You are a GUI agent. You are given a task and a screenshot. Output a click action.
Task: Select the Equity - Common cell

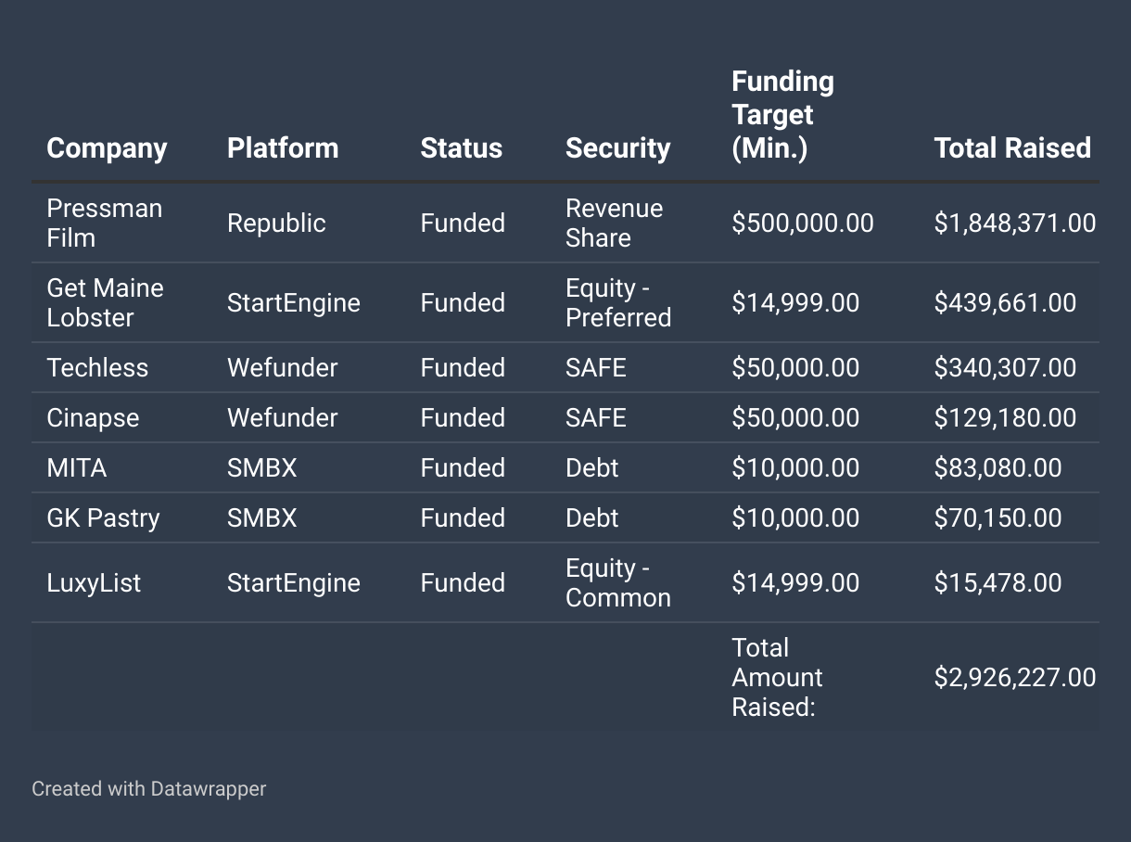618,582
